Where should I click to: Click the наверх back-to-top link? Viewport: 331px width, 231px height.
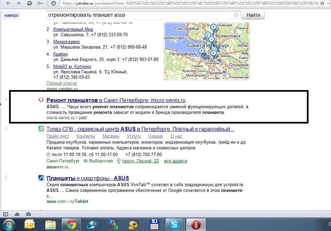[11, 15]
